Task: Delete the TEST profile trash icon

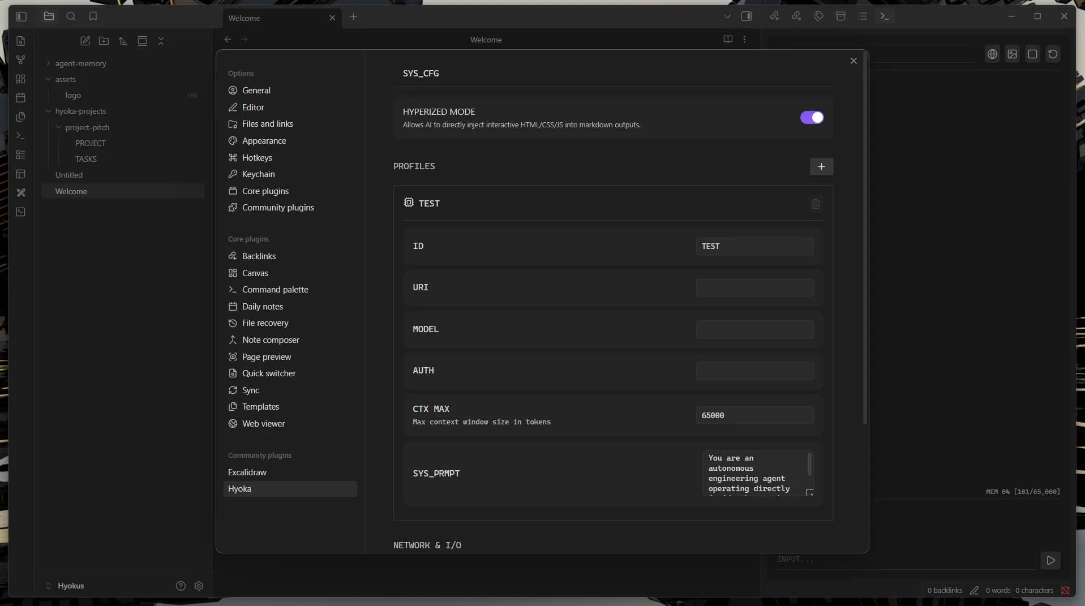Action: click(x=816, y=204)
